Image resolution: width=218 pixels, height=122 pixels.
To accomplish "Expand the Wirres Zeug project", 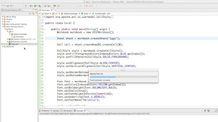I will 3,17.
